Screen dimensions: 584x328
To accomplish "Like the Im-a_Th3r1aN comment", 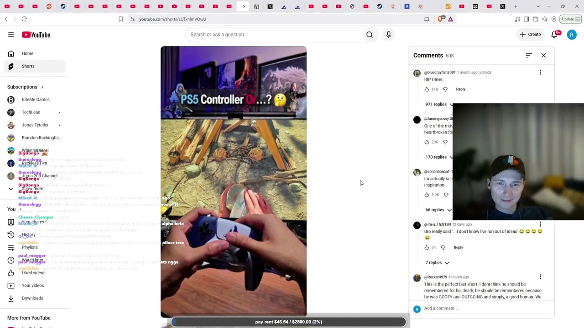I will tap(427, 248).
